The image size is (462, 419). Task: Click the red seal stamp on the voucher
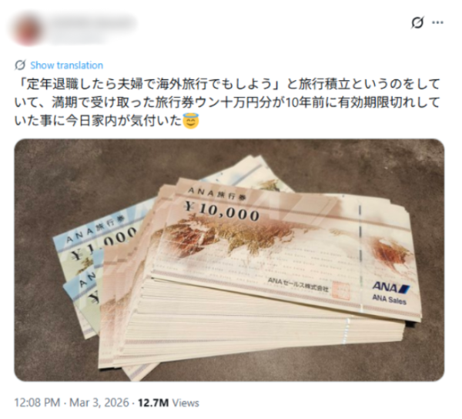coord(341,290)
